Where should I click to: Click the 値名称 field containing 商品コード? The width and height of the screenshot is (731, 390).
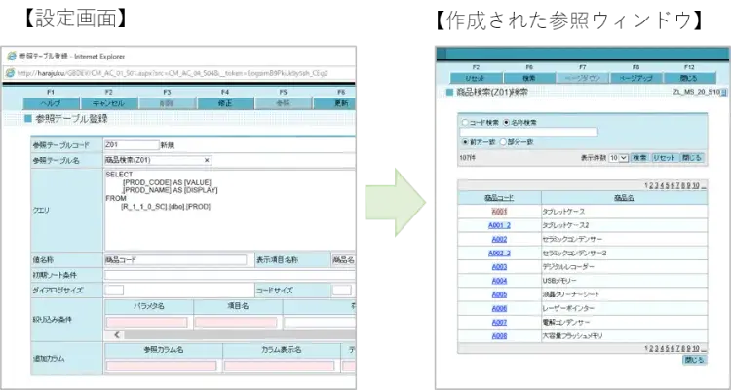tap(175, 260)
